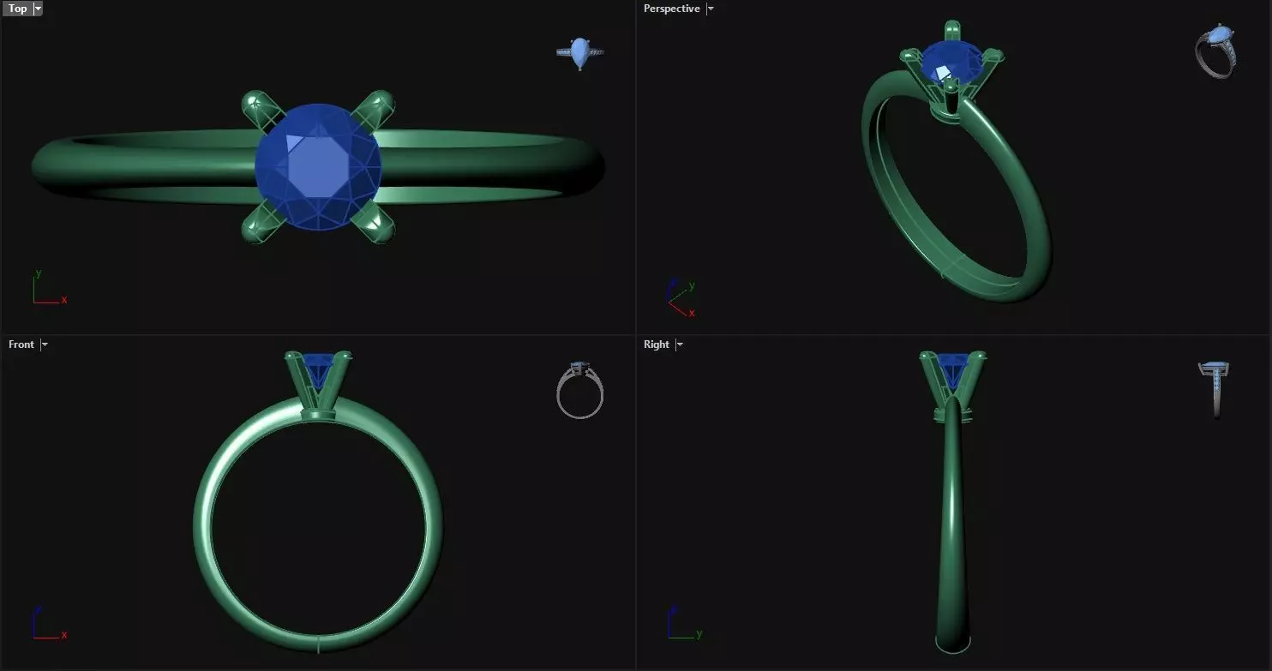1272x671 pixels.
Task: Click the grey ring thumbnail in Front viewport
Action: coord(580,392)
